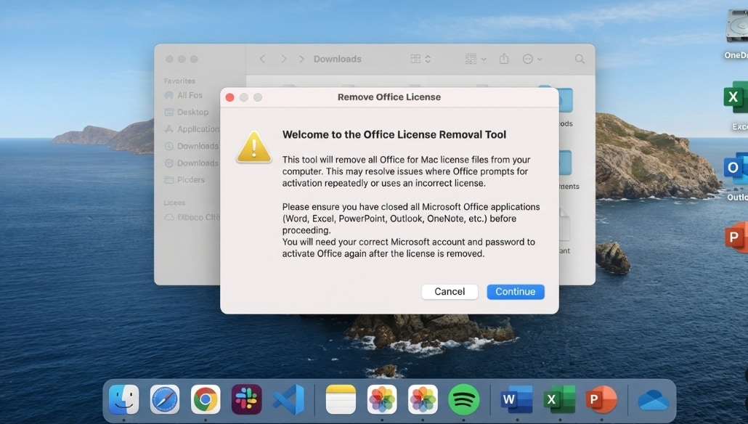748x424 pixels.
Task: Open the grouping options dropdown in Finder
Action: point(476,59)
